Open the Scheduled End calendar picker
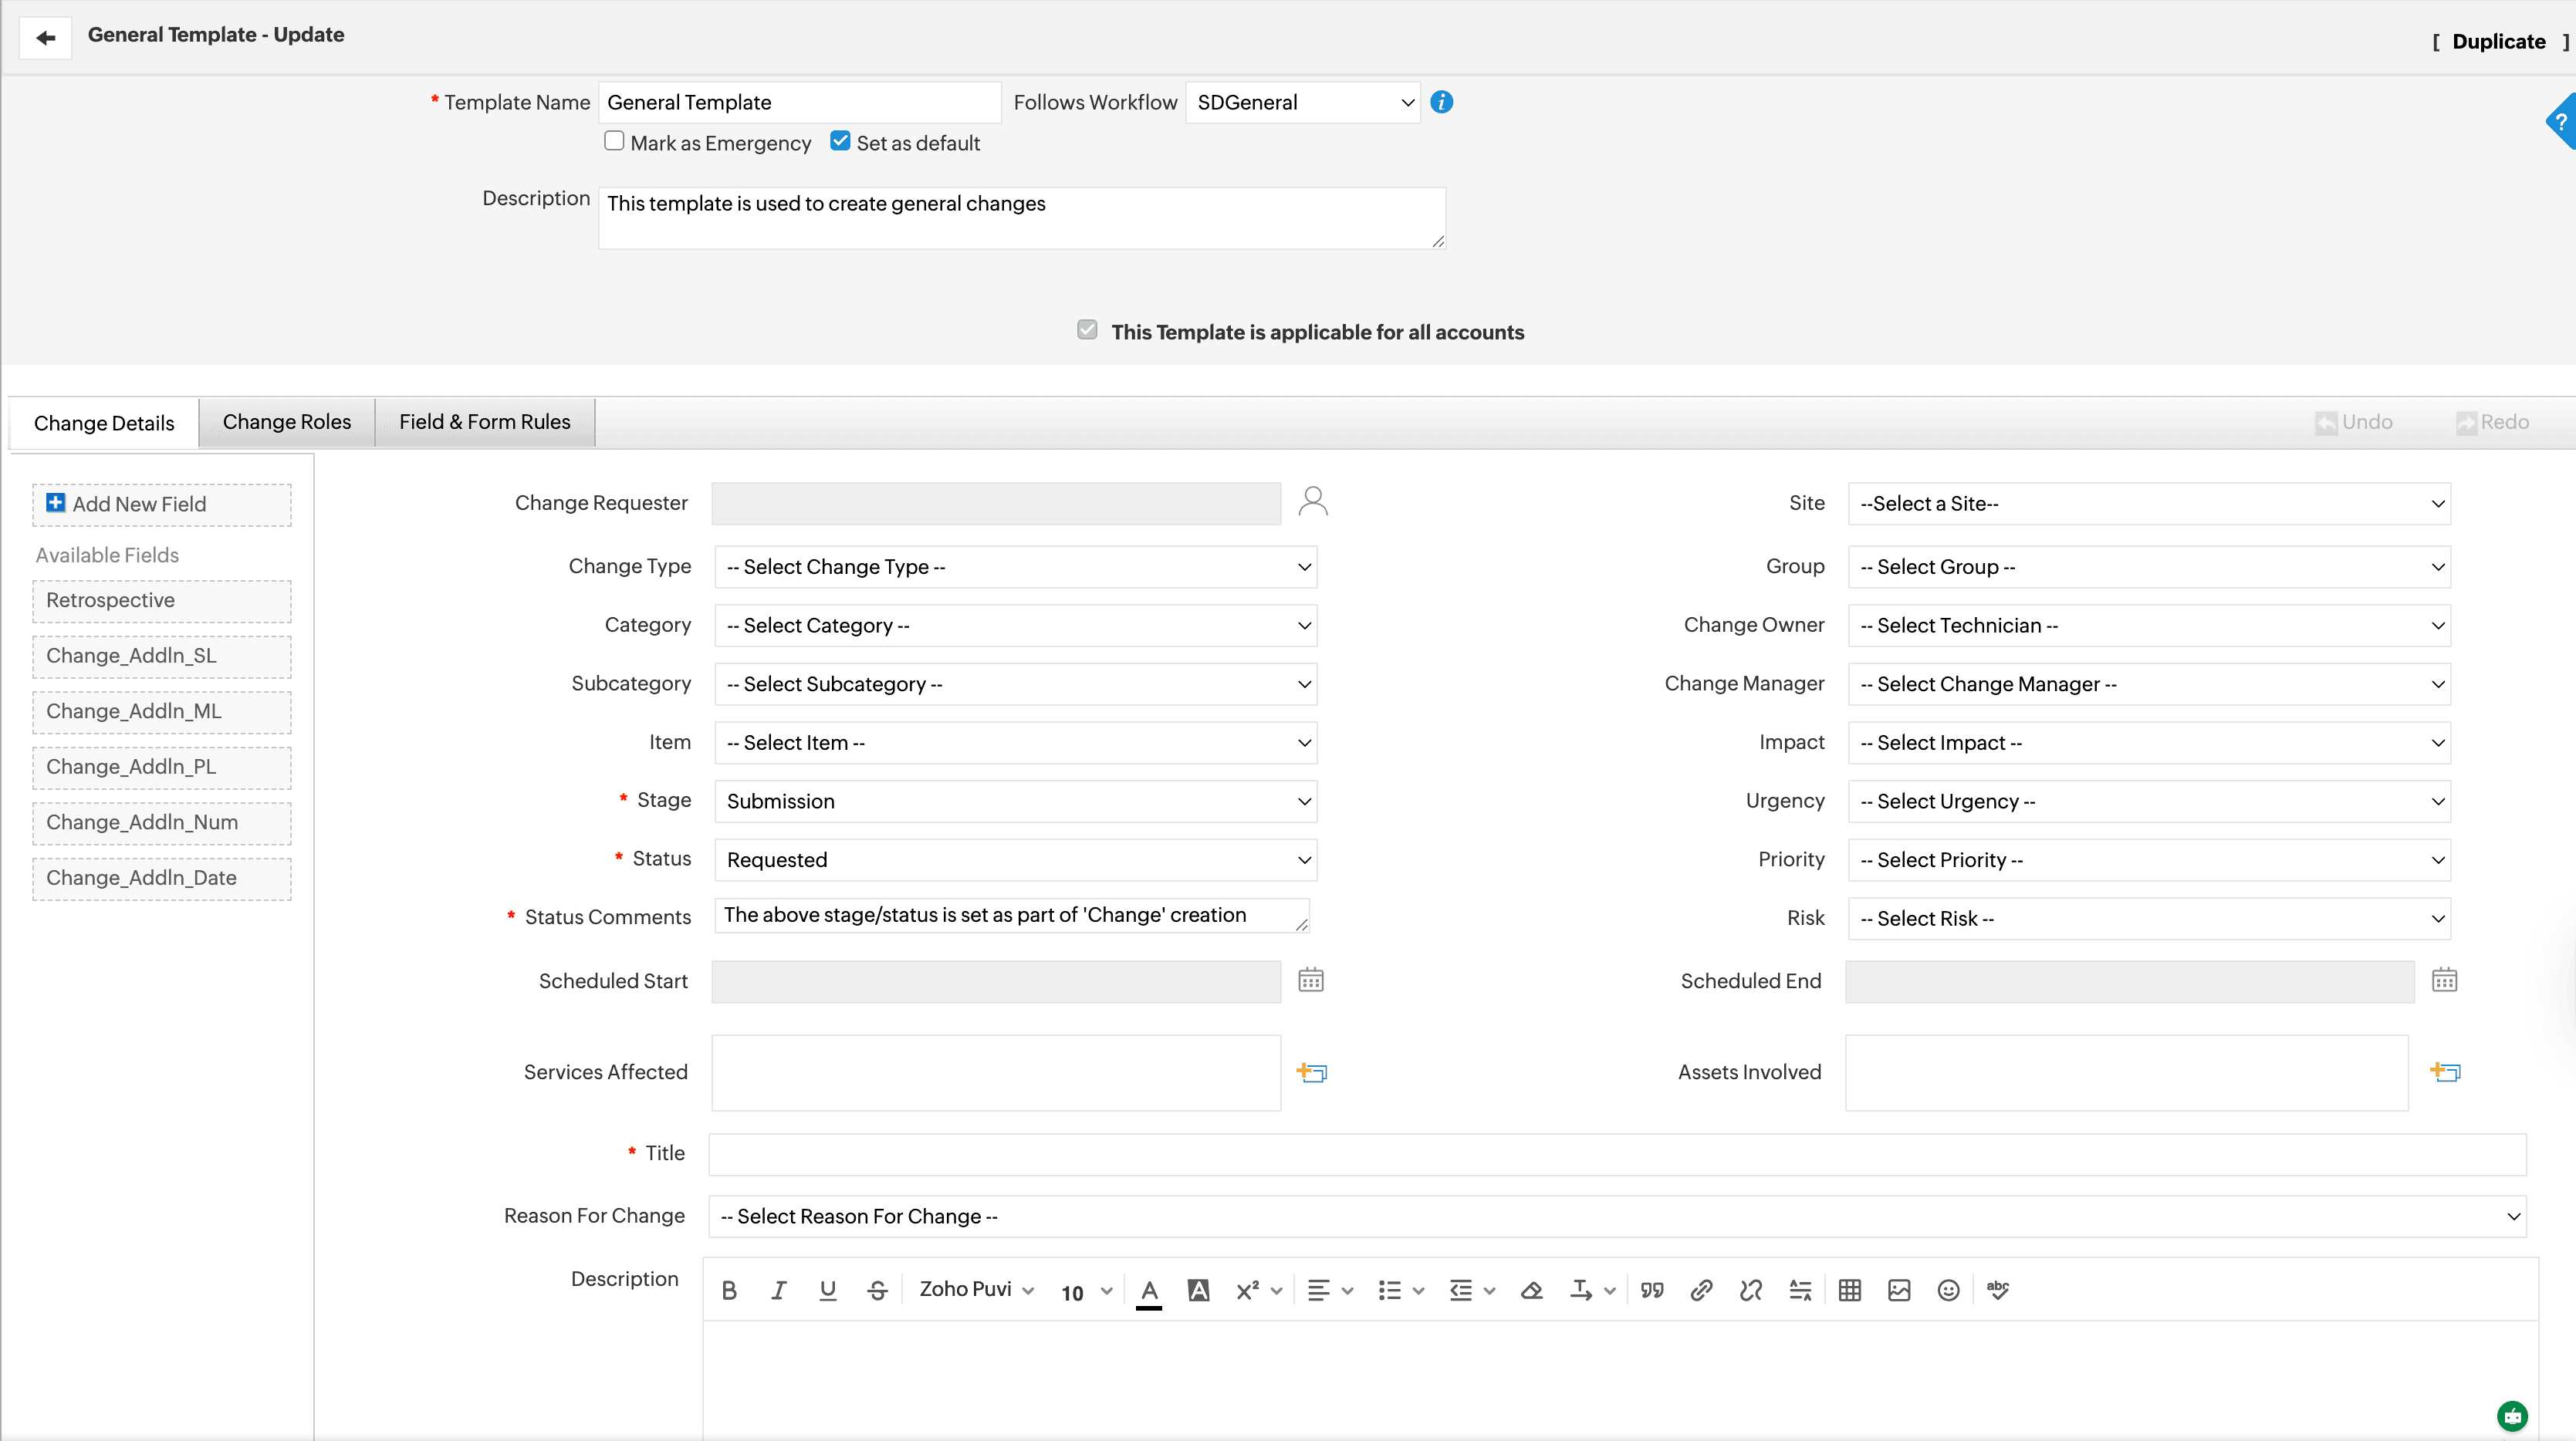The height and width of the screenshot is (1441, 2576). 2444,980
